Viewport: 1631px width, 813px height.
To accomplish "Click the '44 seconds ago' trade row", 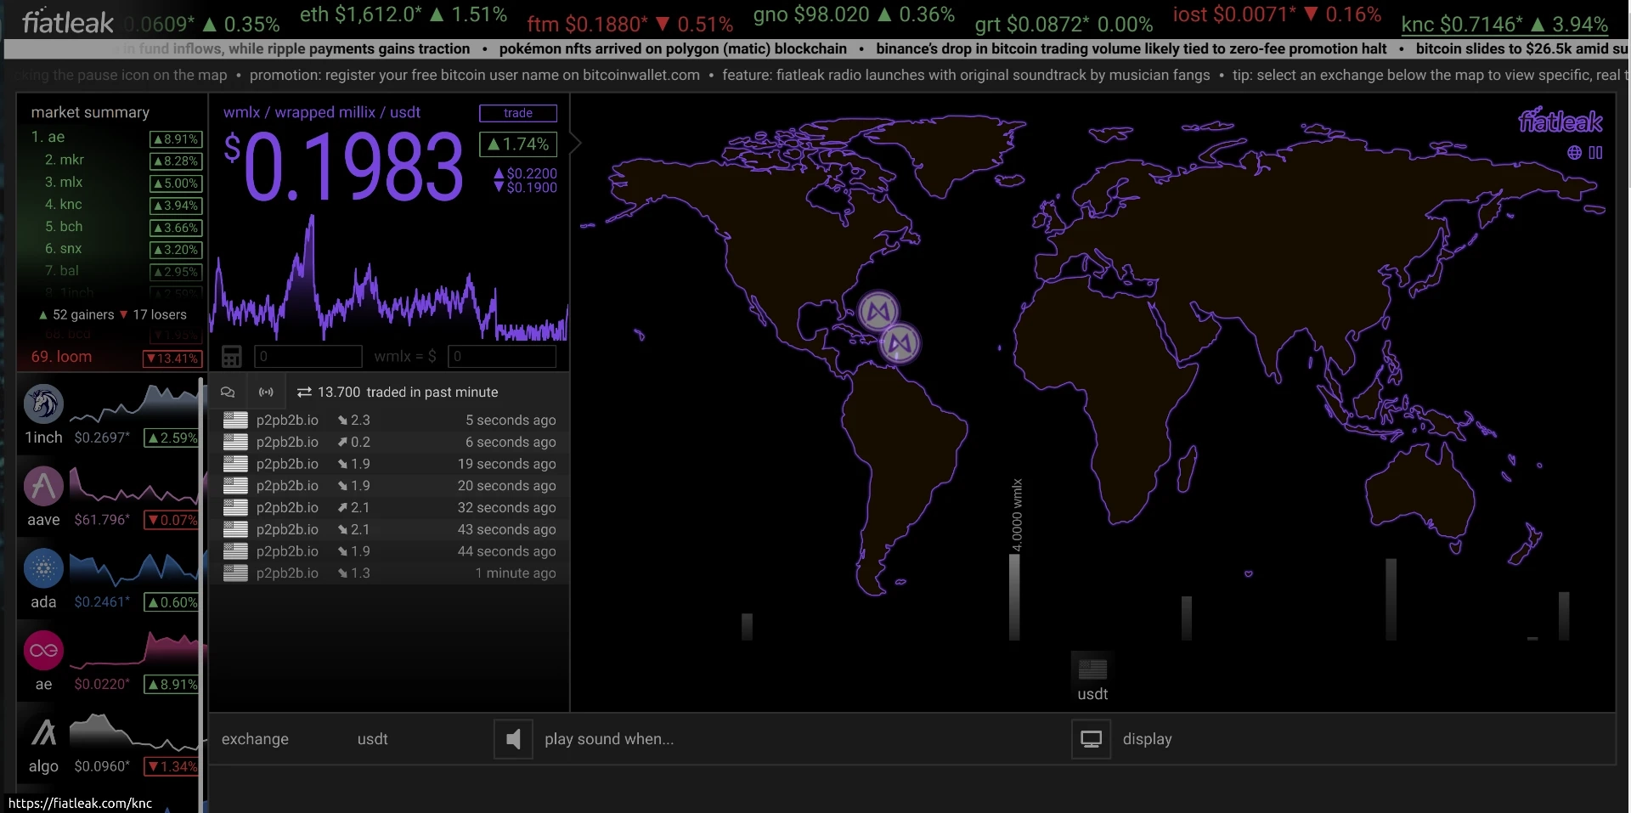I will [389, 551].
